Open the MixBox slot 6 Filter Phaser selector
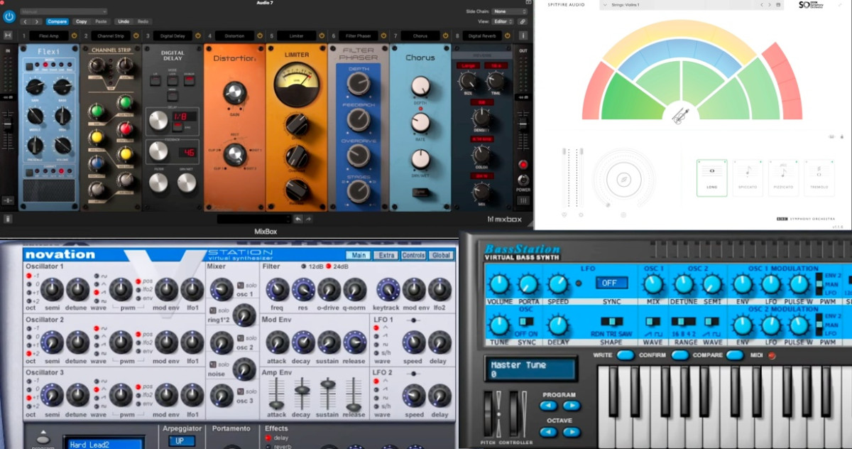 point(359,36)
